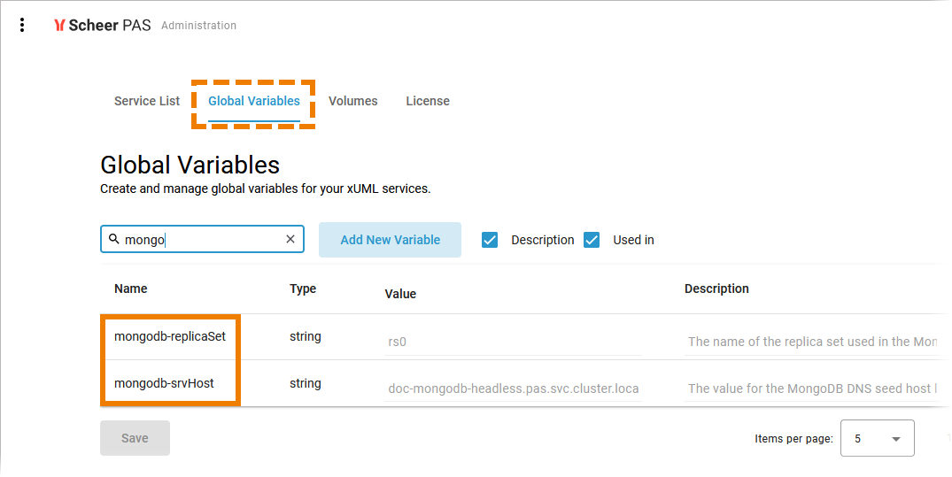952x477 pixels.
Task: Select the mongodb-srvHost variable name
Action: [x=164, y=383]
